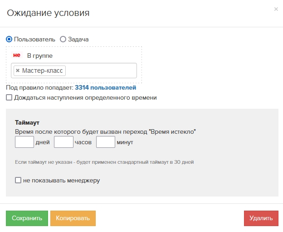
Task: Select the Задача radio button
Action: tap(63, 39)
